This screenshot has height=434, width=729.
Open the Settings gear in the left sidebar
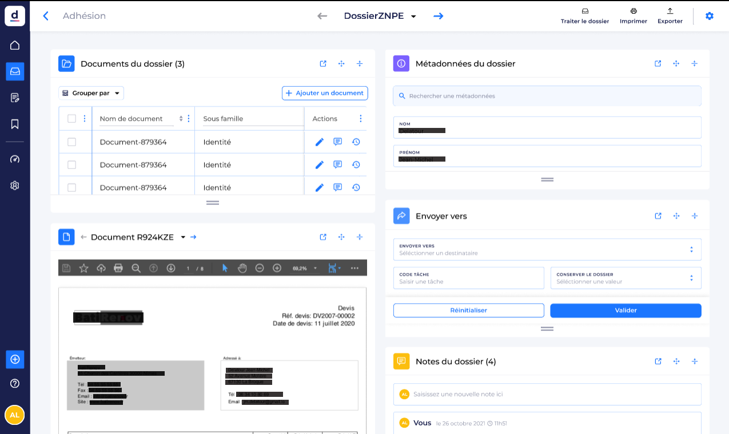pyautogui.click(x=14, y=185)
